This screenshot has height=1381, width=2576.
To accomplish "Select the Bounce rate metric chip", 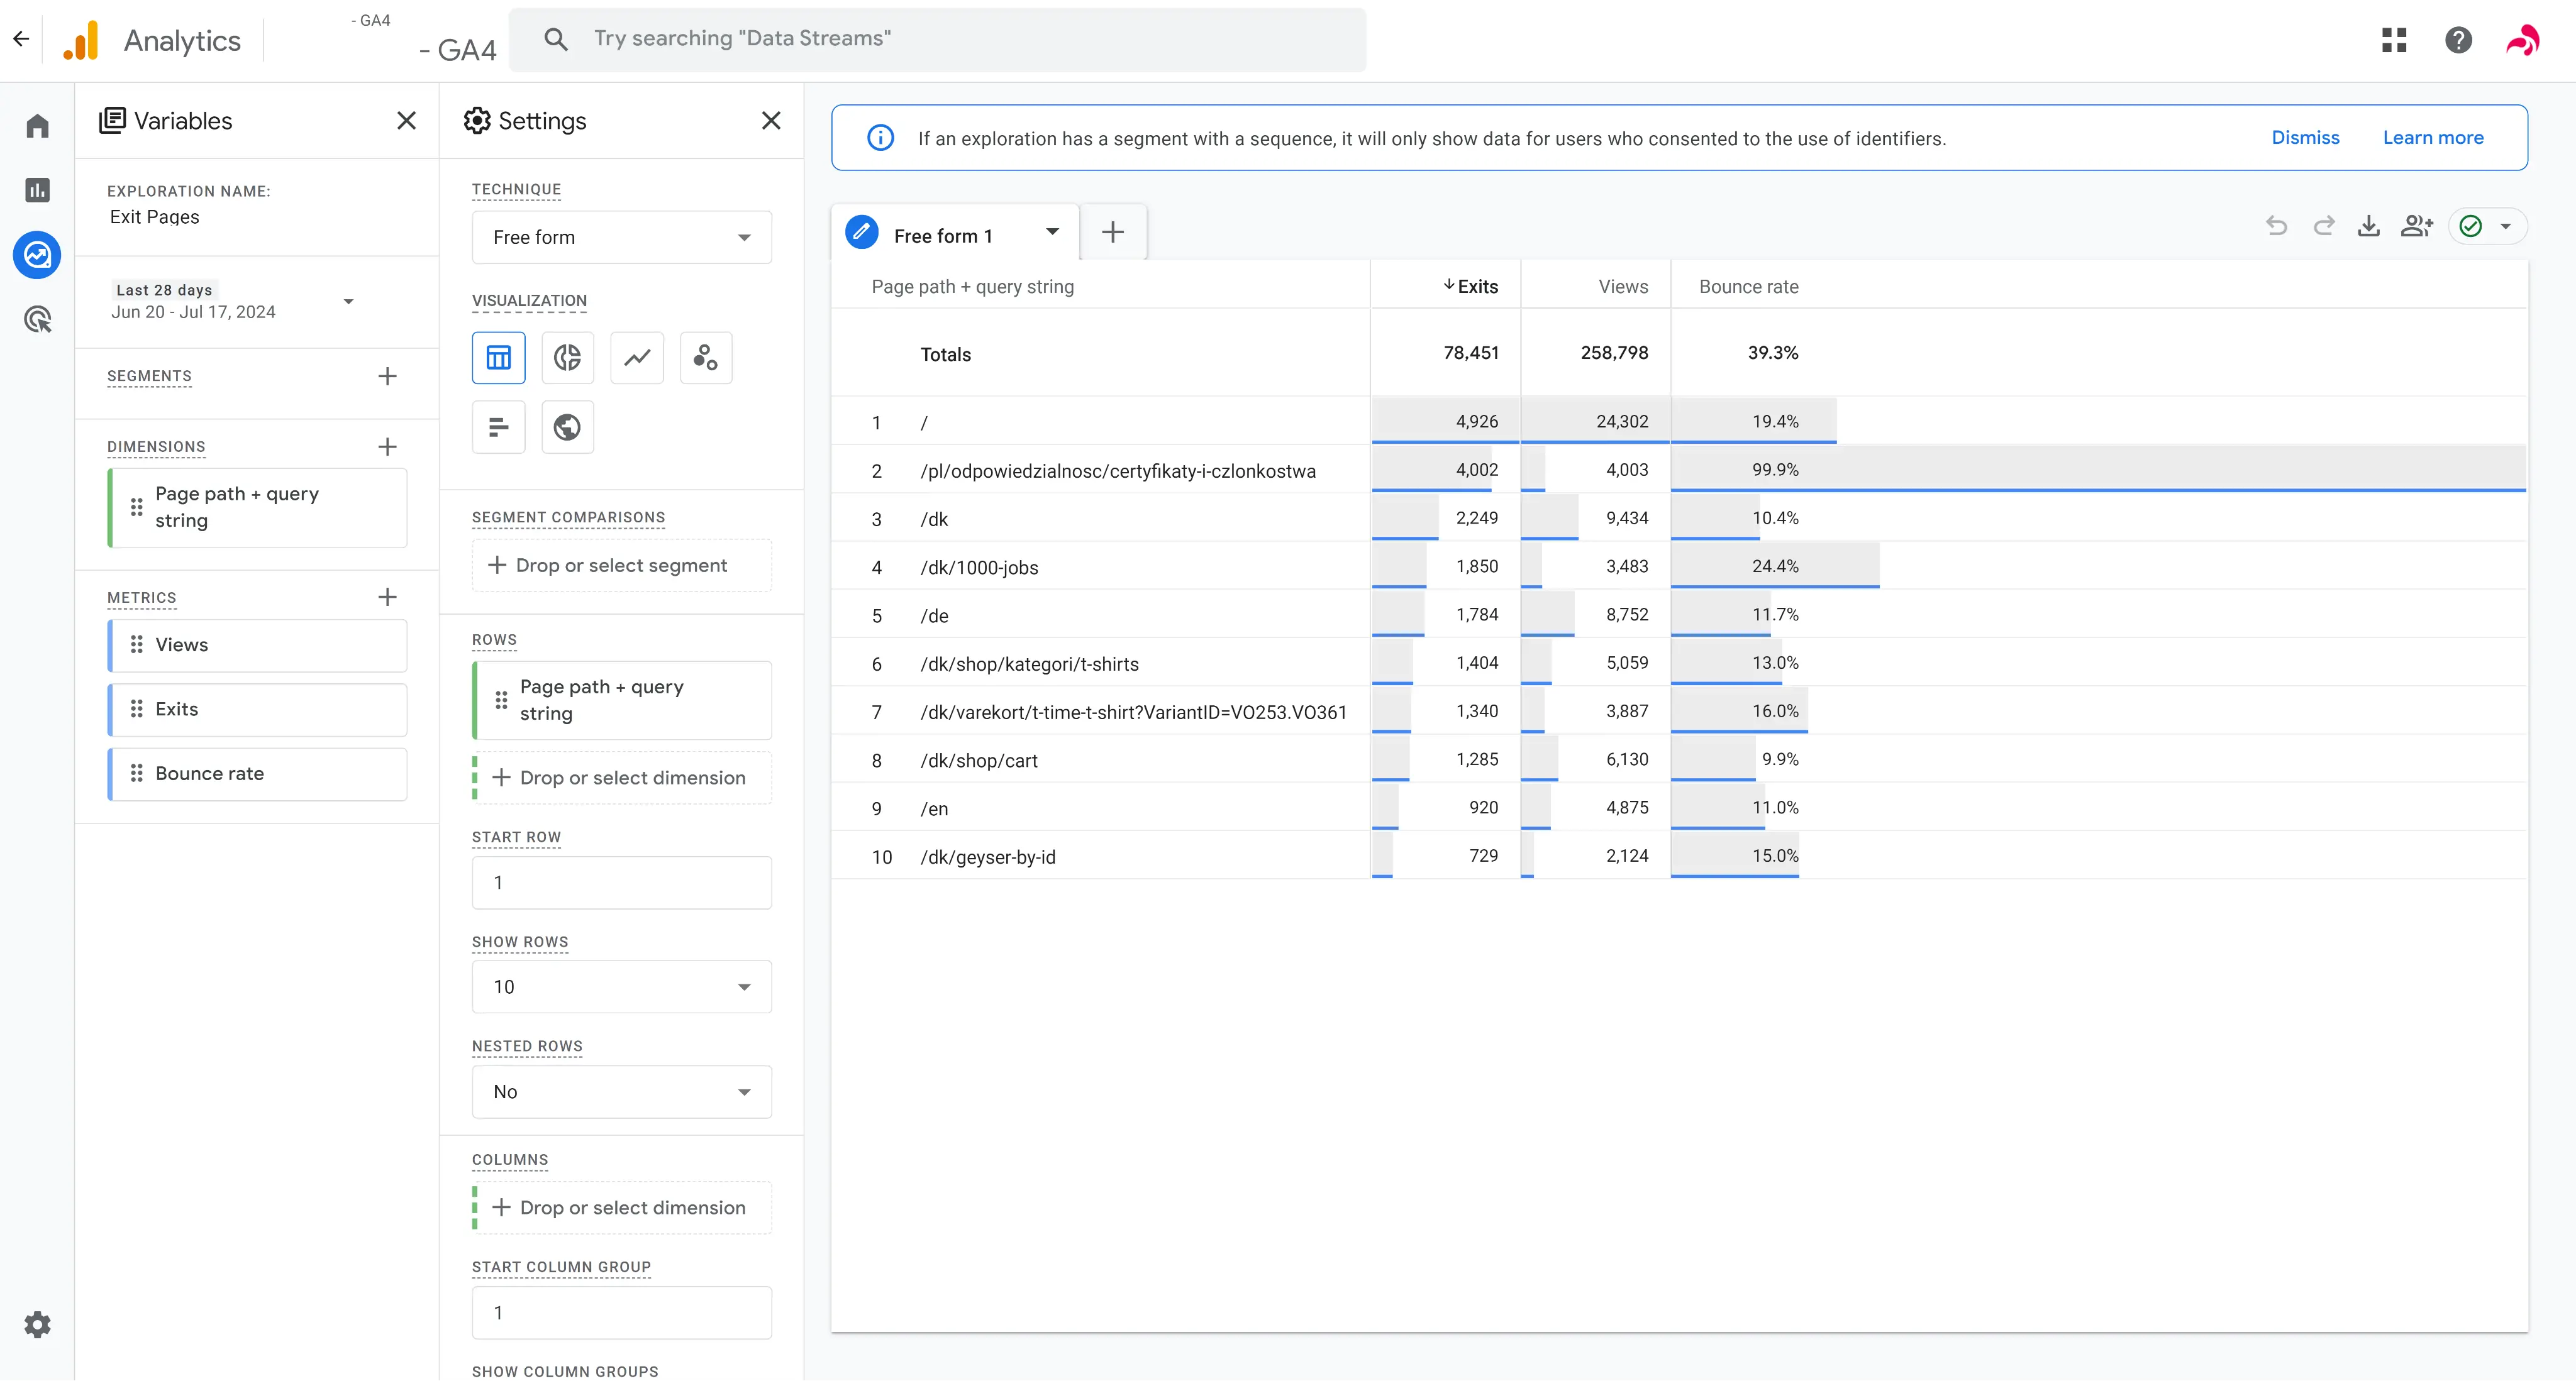I will pos(257,774).
